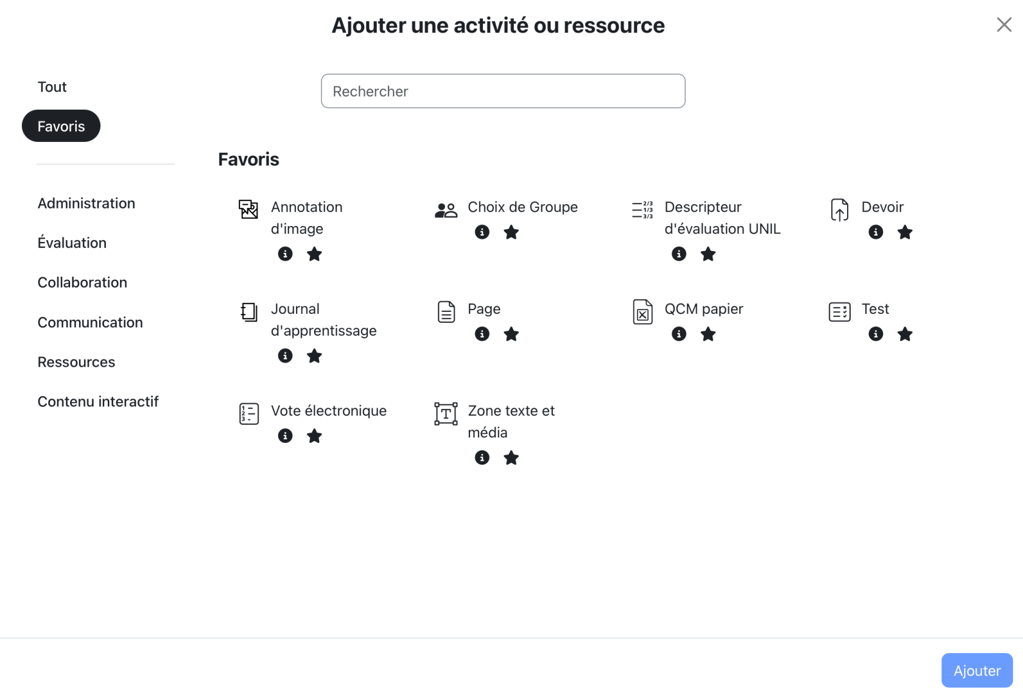Unfavorite Vote électronique via its star
Image resolution: width=1023 pixels, height=694 pixels.
pyautogui.click(x=314, y=436)
